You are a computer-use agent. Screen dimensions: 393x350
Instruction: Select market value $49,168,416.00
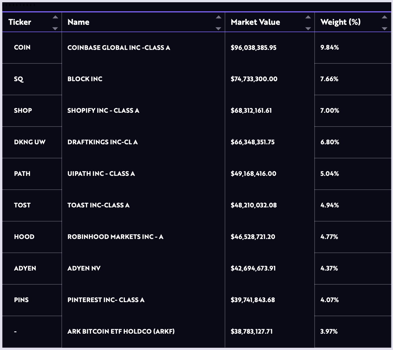click(x=253, y=174)
